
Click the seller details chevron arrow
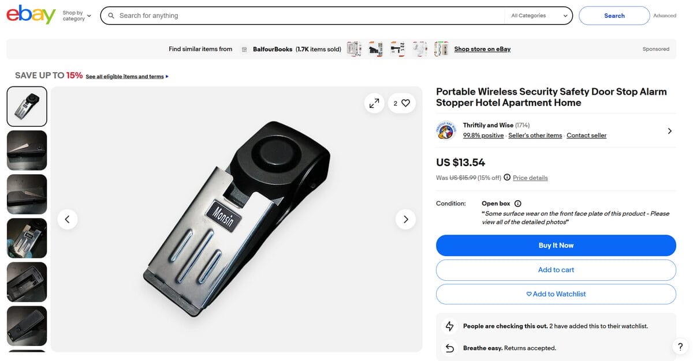tap(670, 131)
